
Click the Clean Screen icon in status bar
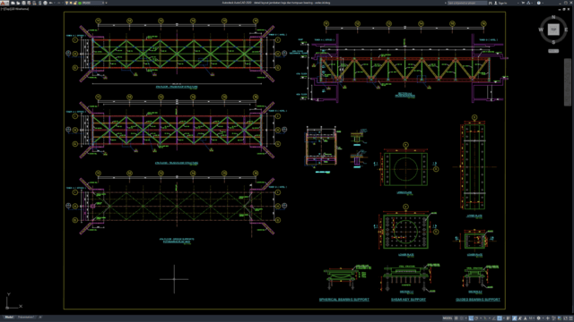[565, 318]
